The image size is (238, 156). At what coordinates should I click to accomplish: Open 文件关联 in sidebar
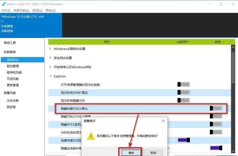click(x=13, y=101)
